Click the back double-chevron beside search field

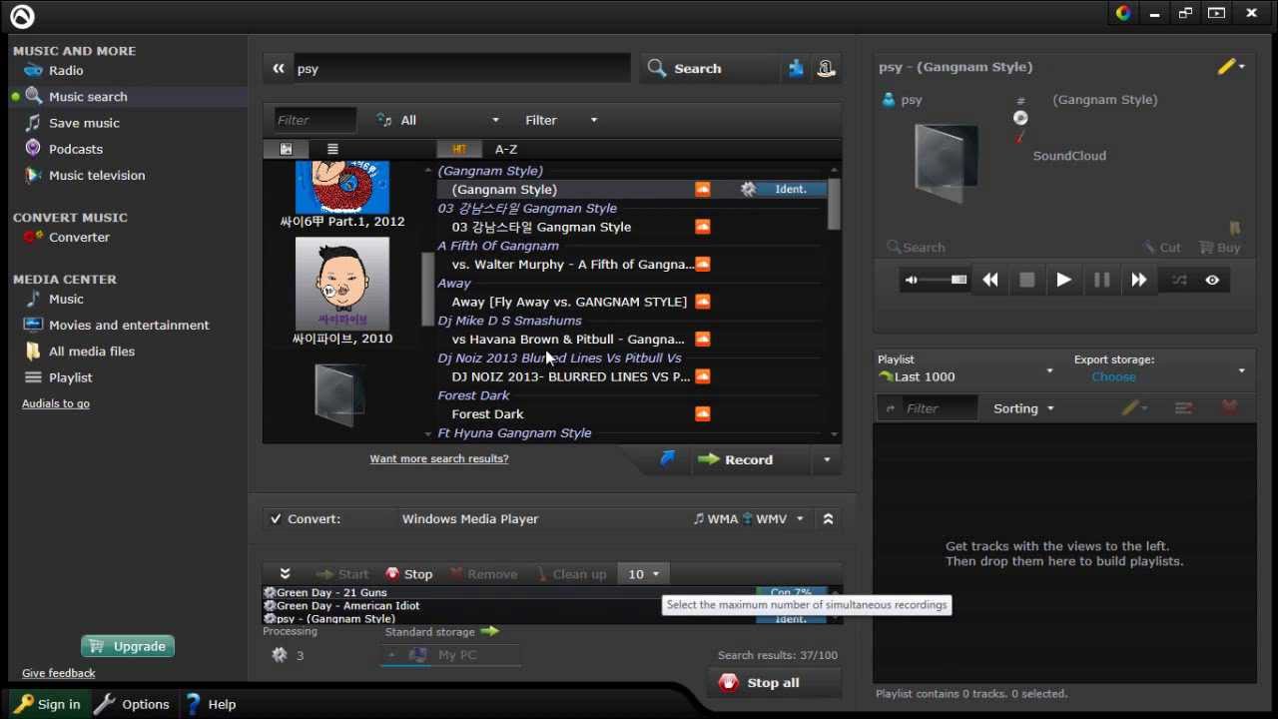[x=279, y=68]
